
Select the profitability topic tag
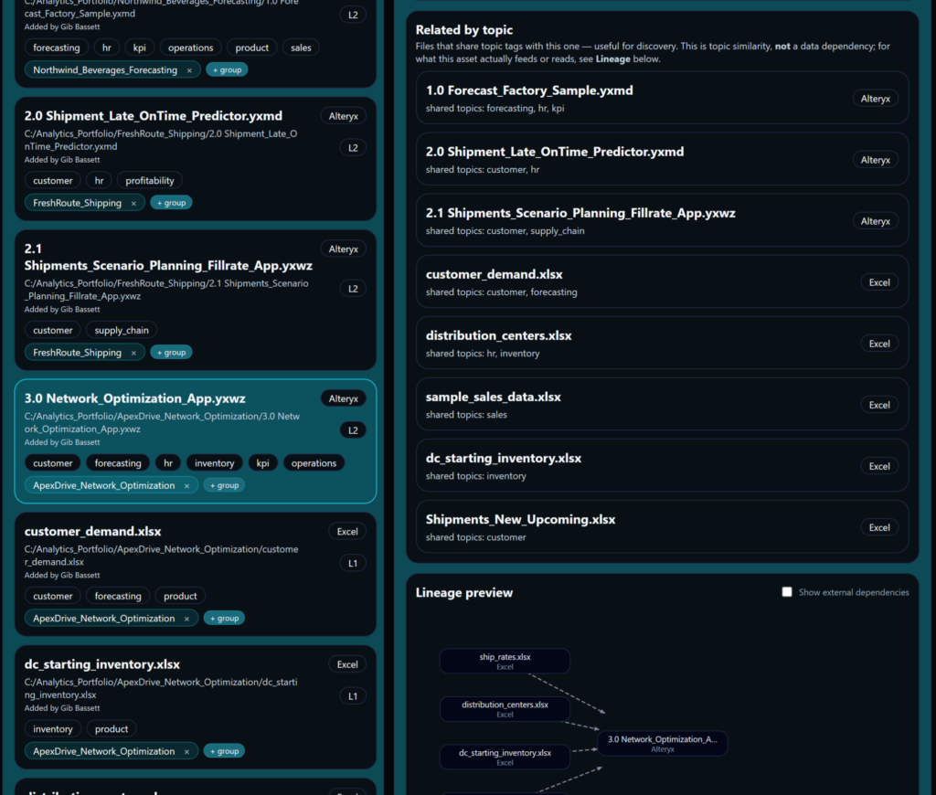point(150,181)
